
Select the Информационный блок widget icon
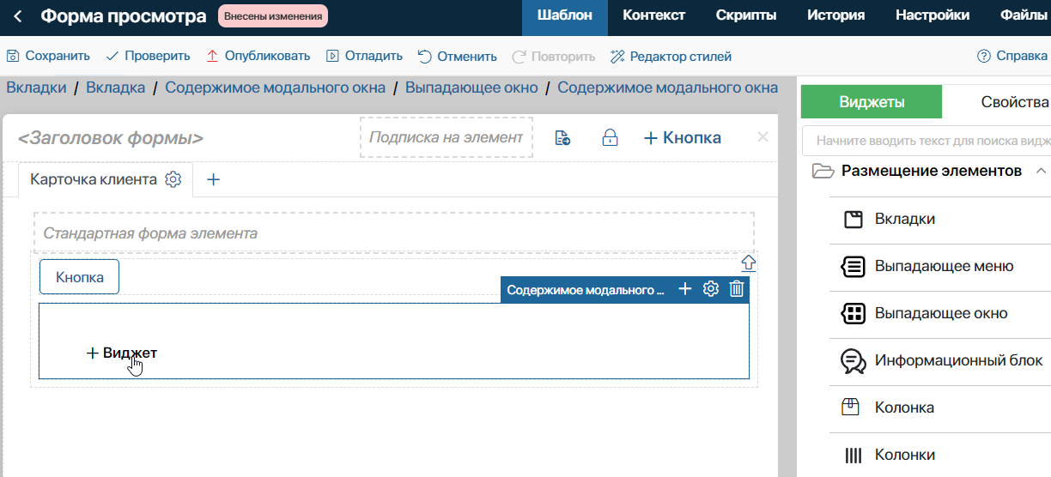pos(853,361)
